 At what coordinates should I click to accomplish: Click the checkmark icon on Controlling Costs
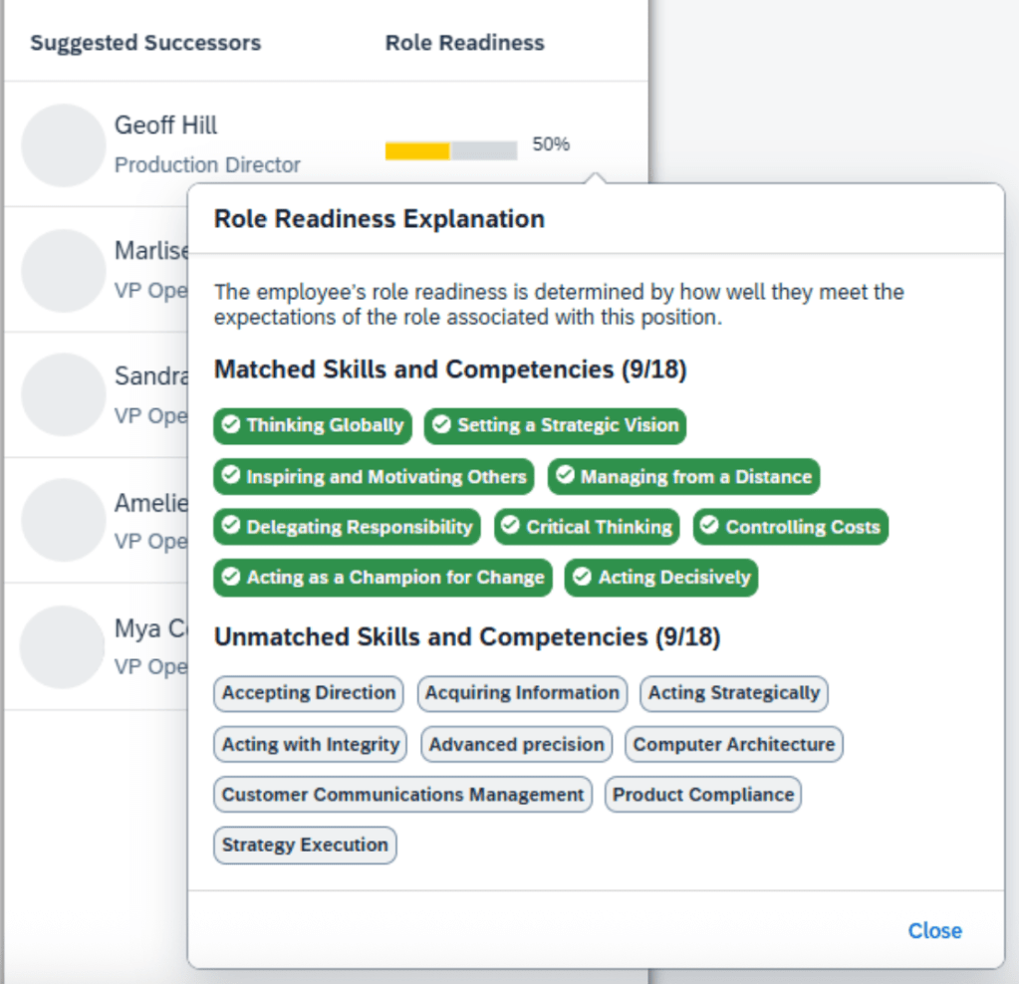(x=709, y=526)
